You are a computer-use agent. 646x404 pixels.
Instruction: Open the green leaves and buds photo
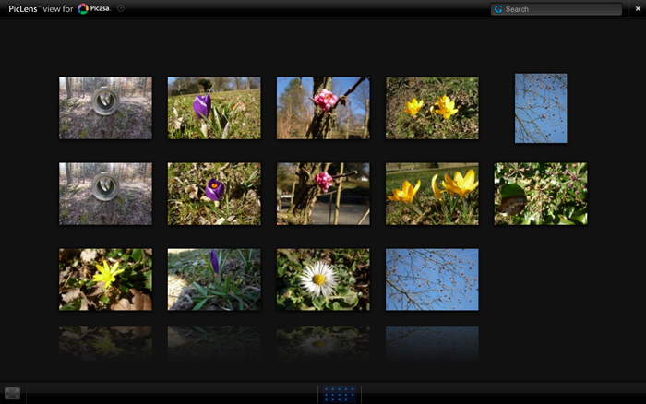[541, 194]
